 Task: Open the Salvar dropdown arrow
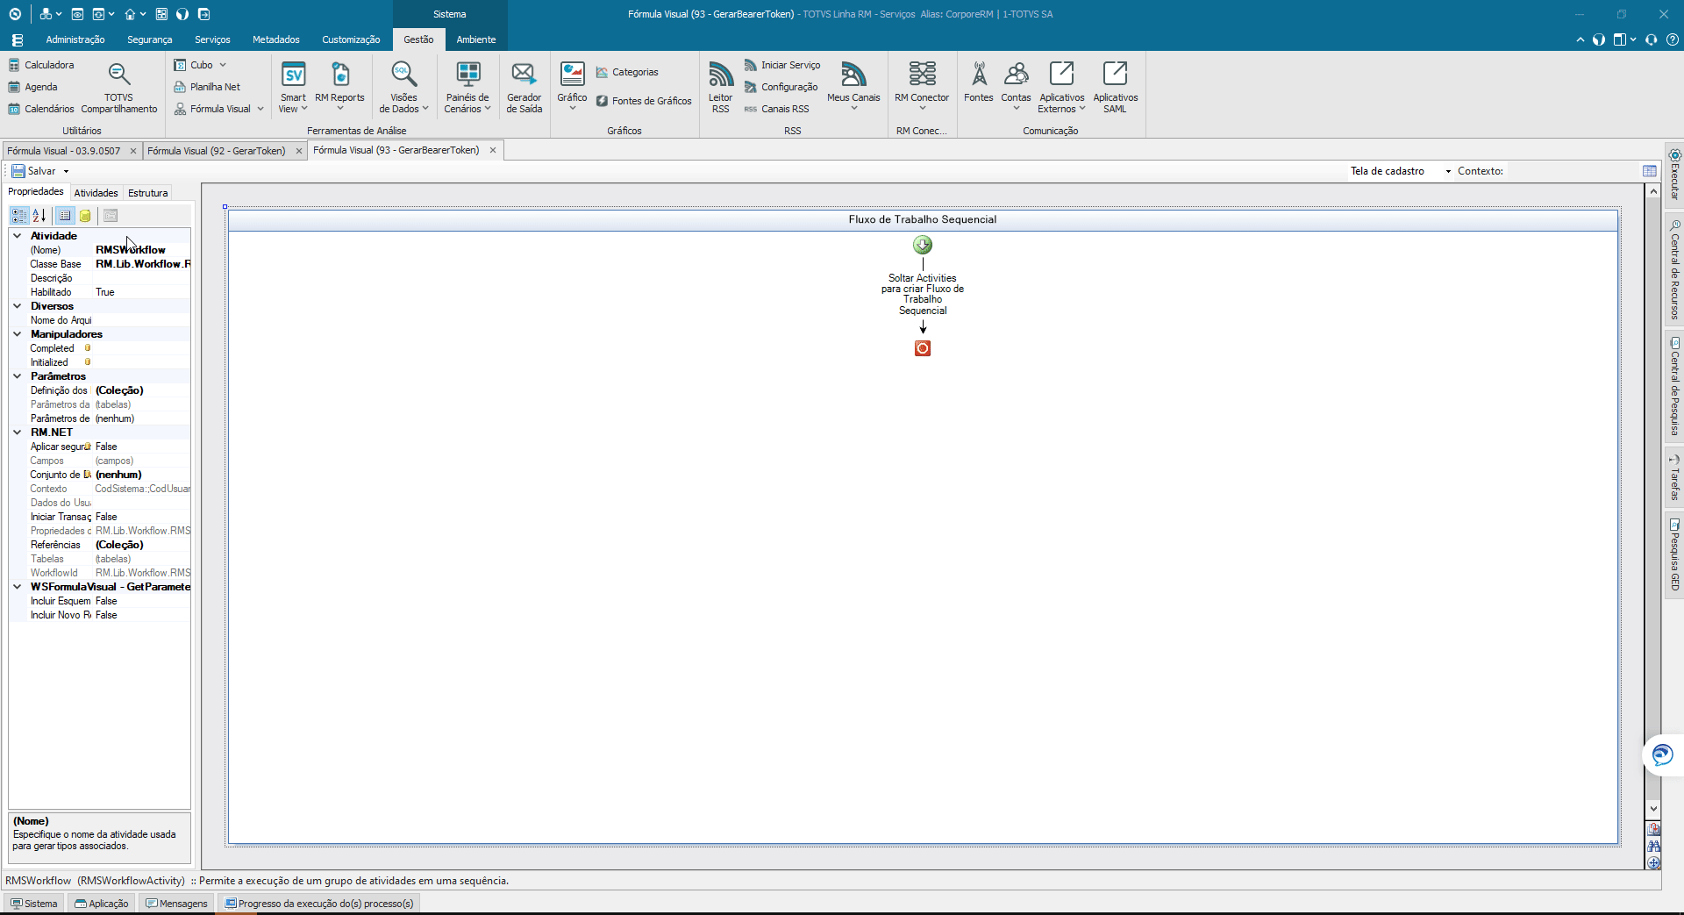66,171
